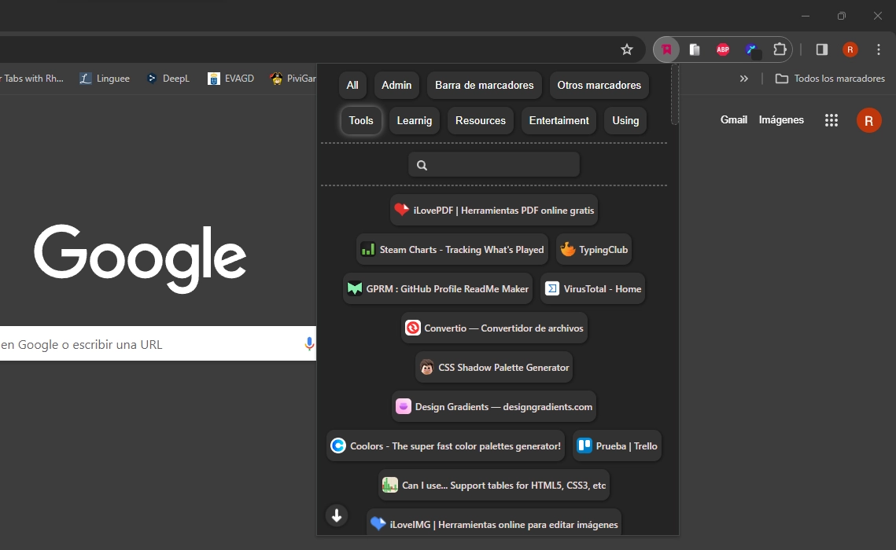Open Prueba | Trello bookmark
Viewport: 896px width, 550px height.
(618, 447)
